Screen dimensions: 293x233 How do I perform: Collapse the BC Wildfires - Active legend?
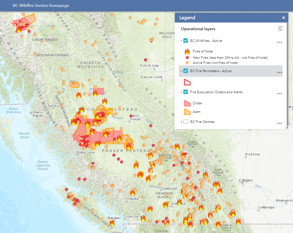pos(181,41)
